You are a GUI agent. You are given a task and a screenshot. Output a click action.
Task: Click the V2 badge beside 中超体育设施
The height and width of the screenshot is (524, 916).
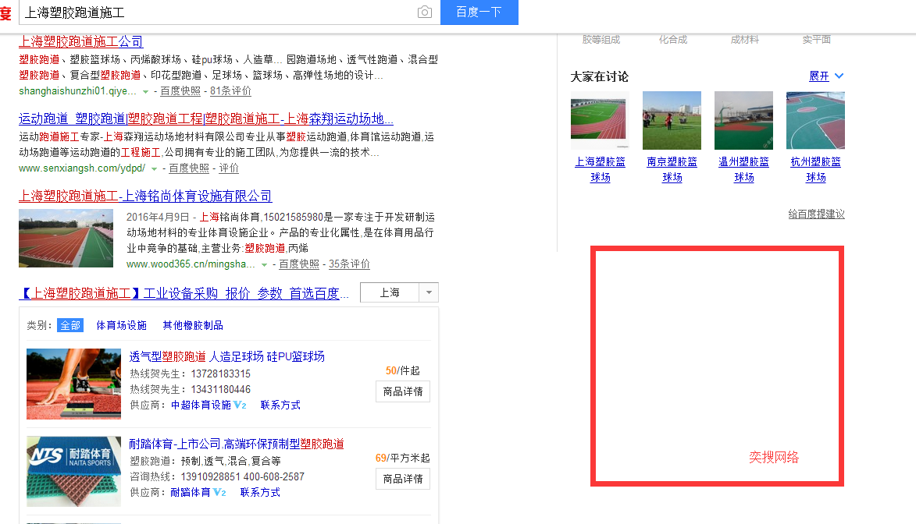(x=240, y=405)
